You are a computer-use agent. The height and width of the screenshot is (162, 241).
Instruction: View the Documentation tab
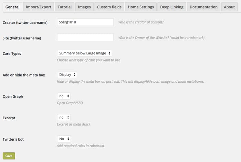[x=203, y=7]
